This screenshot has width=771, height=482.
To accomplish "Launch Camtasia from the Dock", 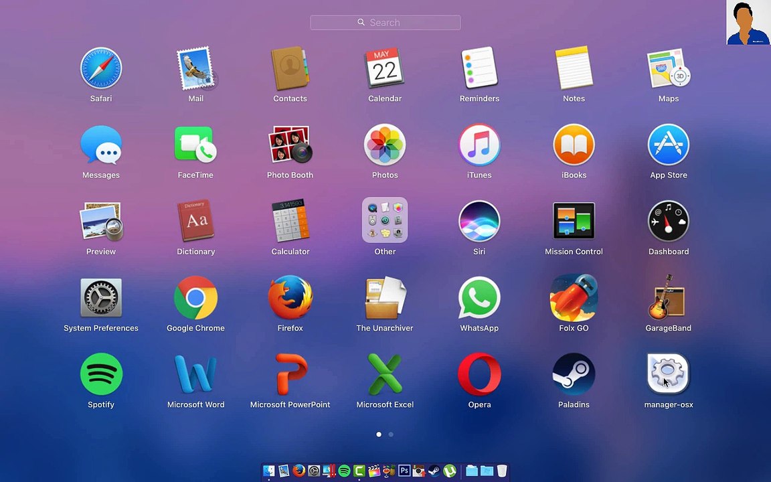I will [x=359, y=471].
